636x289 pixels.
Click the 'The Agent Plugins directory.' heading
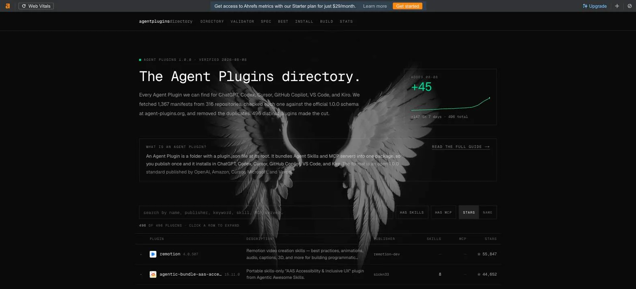point(249,77)
